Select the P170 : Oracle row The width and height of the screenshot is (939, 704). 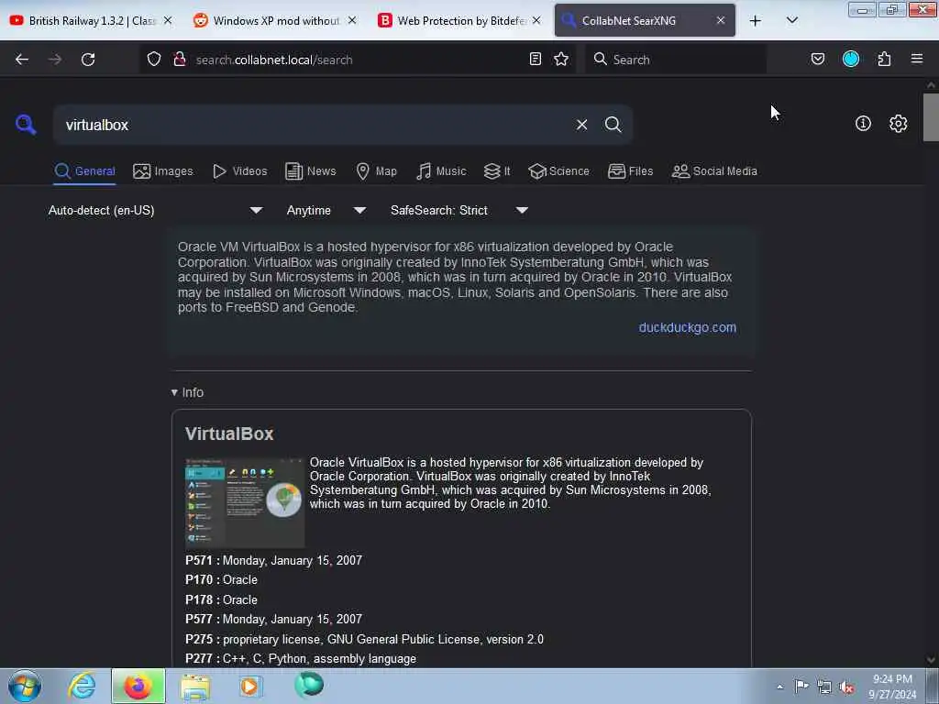[221, 580]
